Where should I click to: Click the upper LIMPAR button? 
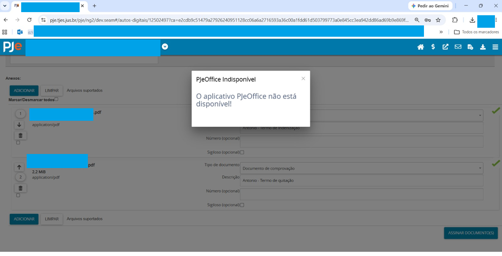(52, 91)
